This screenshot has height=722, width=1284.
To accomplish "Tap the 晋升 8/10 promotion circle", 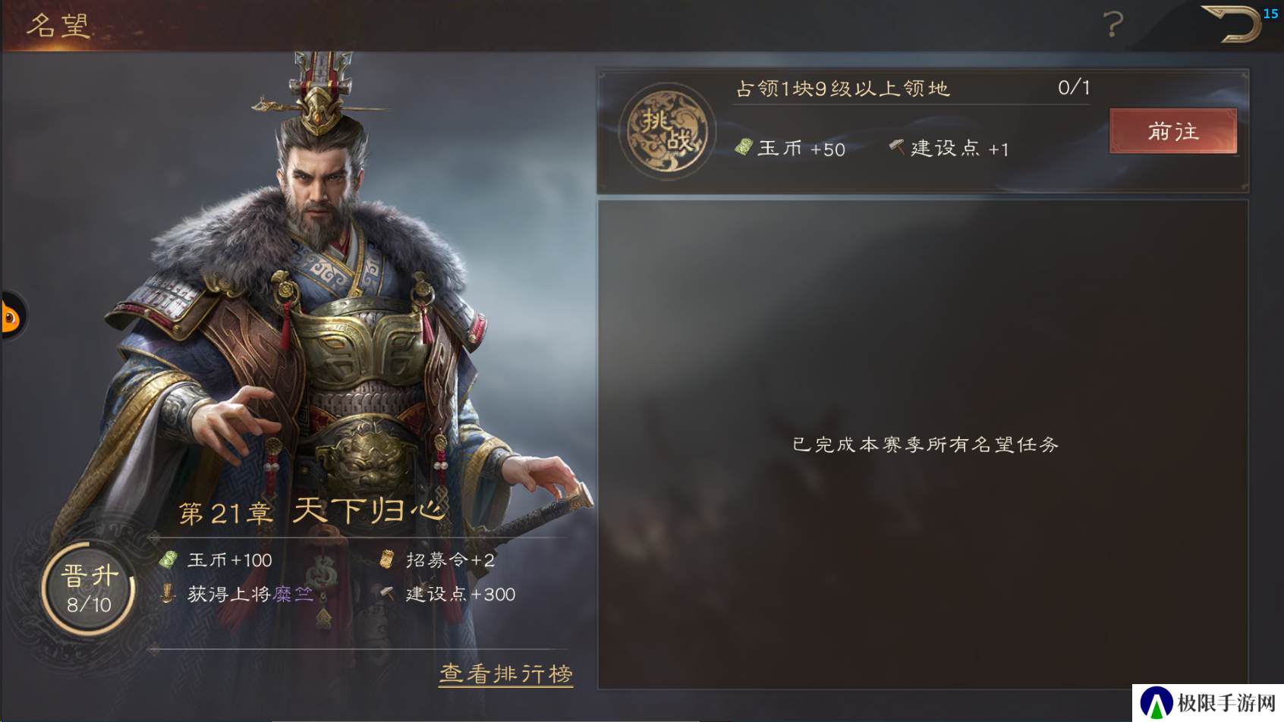I will pos(89,589).
